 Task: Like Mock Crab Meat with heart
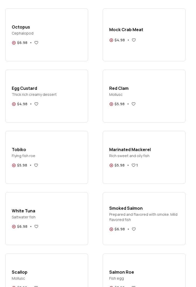(134, 40)
